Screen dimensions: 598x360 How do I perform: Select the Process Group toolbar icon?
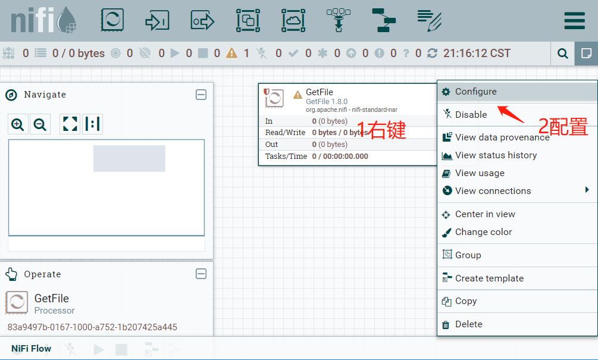[x=248, y=20]
